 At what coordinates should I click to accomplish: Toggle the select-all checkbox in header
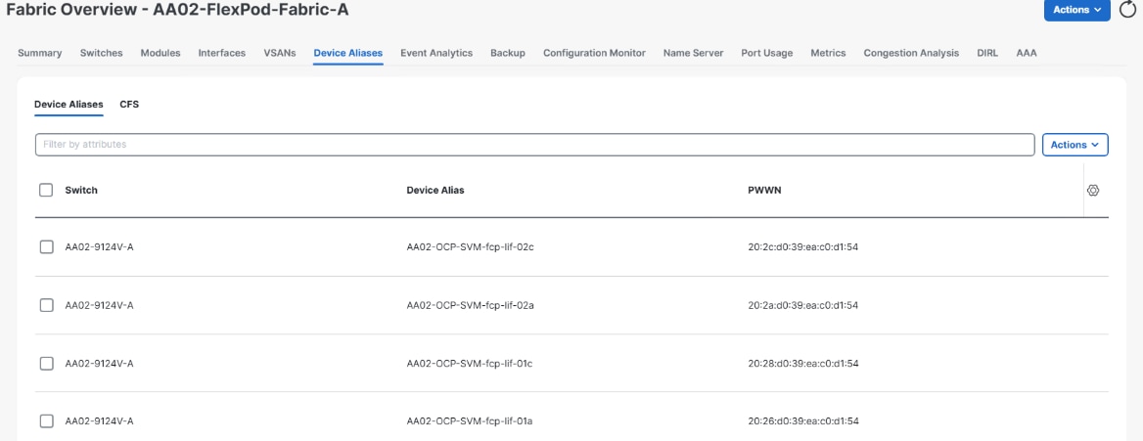pos(47,191)
